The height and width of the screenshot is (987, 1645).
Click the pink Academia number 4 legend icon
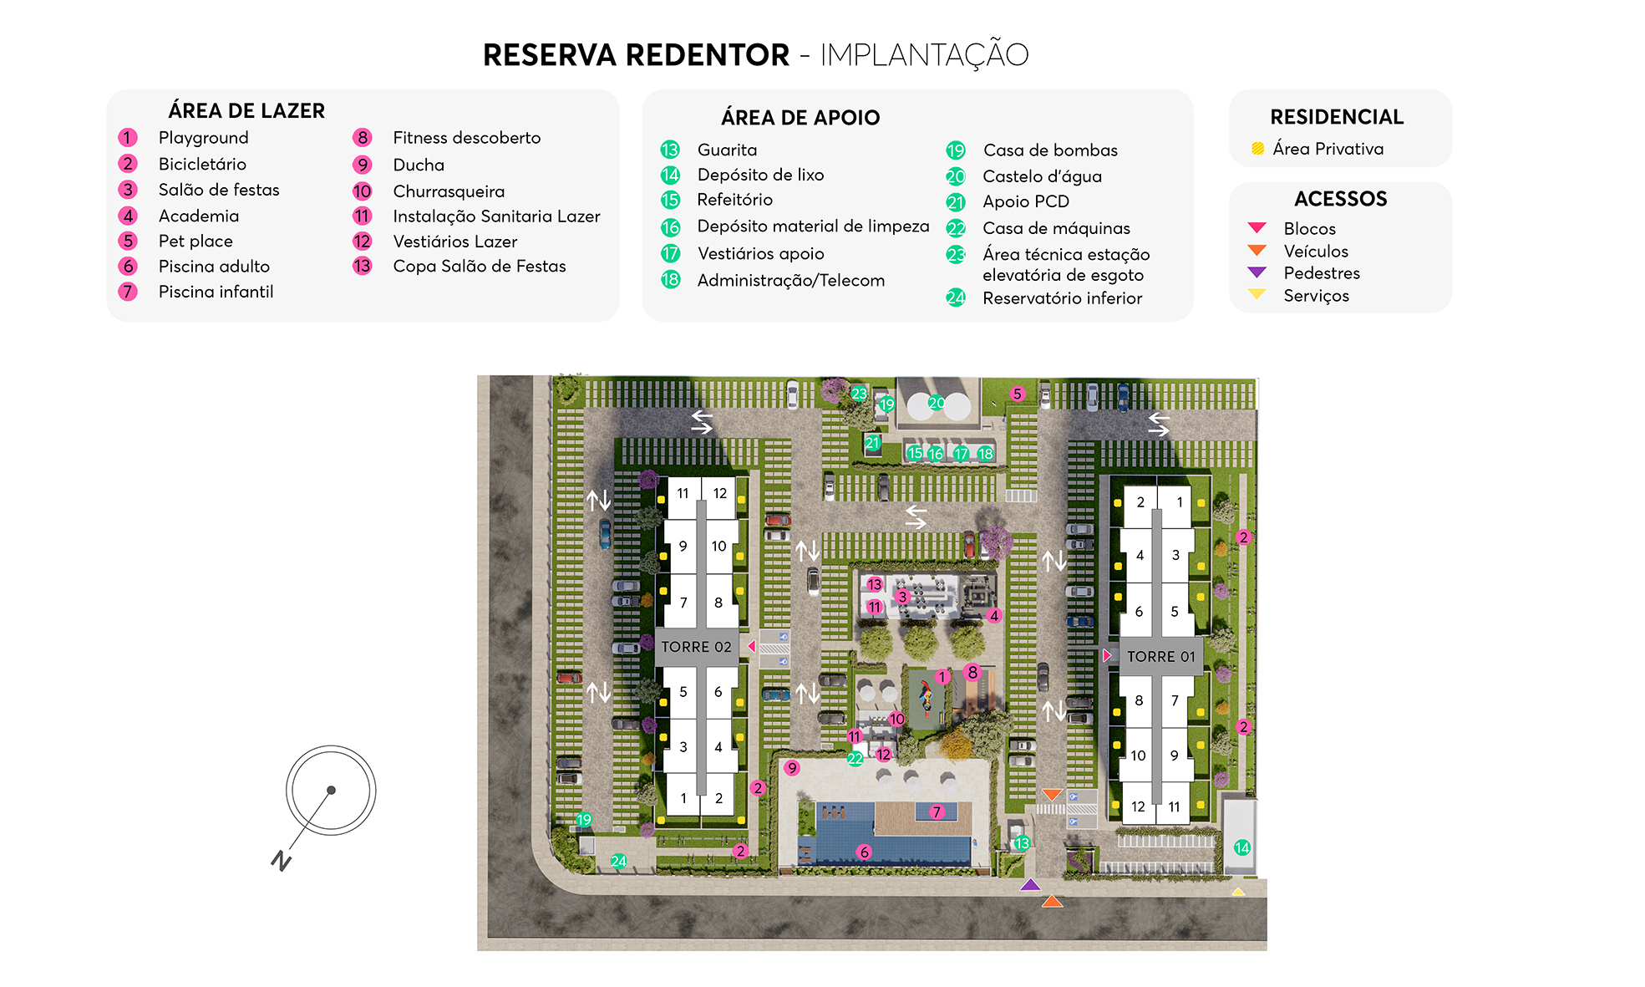tap(128, 216)
